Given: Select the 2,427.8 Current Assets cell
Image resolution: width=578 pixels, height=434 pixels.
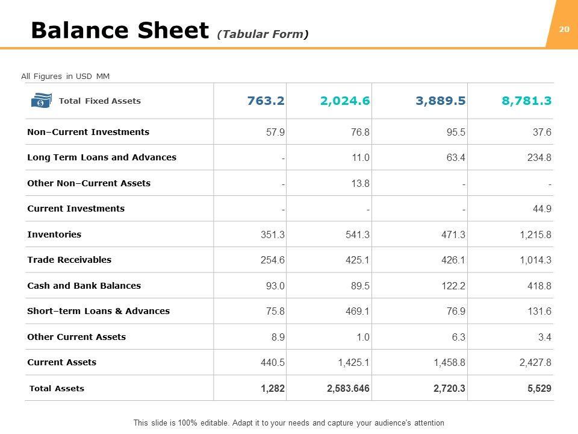Looking at the screenshot, I should (x=535, y=362).
